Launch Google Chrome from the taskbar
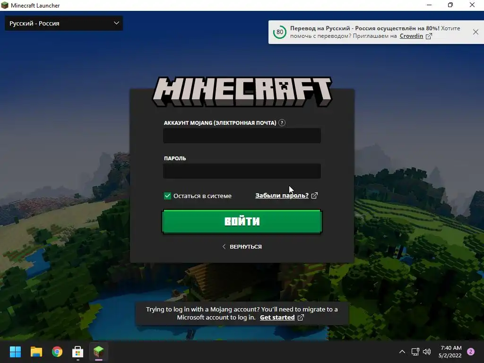 (57, 352)
